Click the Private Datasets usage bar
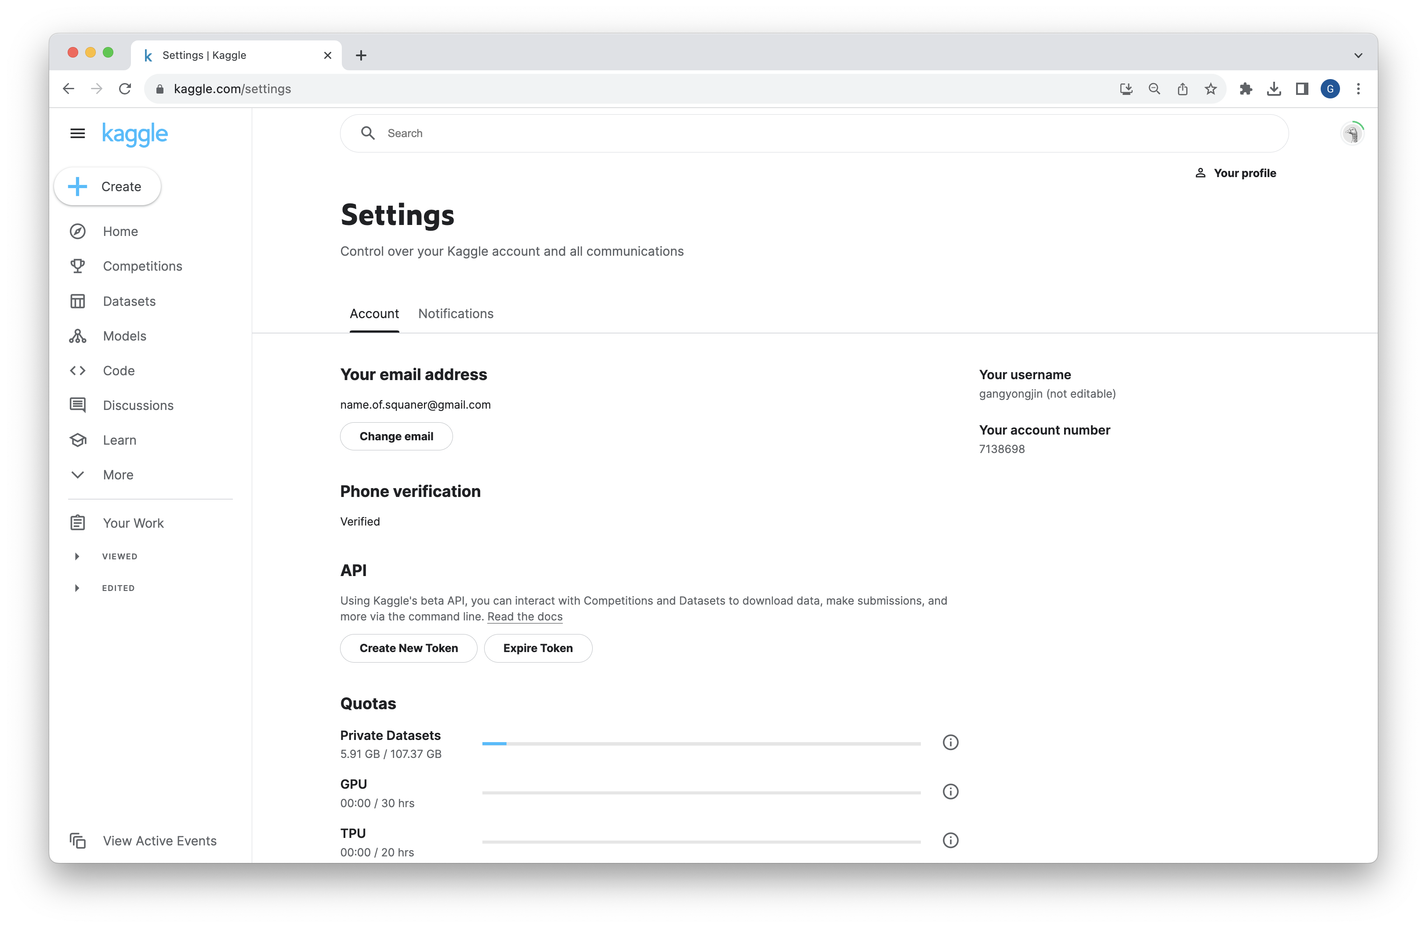 701,743
